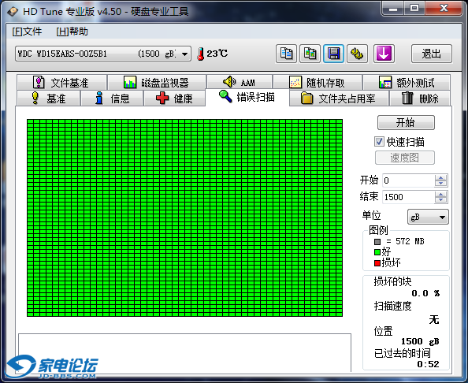This screenshot has width=468, height=383.
Task: Click the 结束 value input field
Action: [x=408, y=197]
